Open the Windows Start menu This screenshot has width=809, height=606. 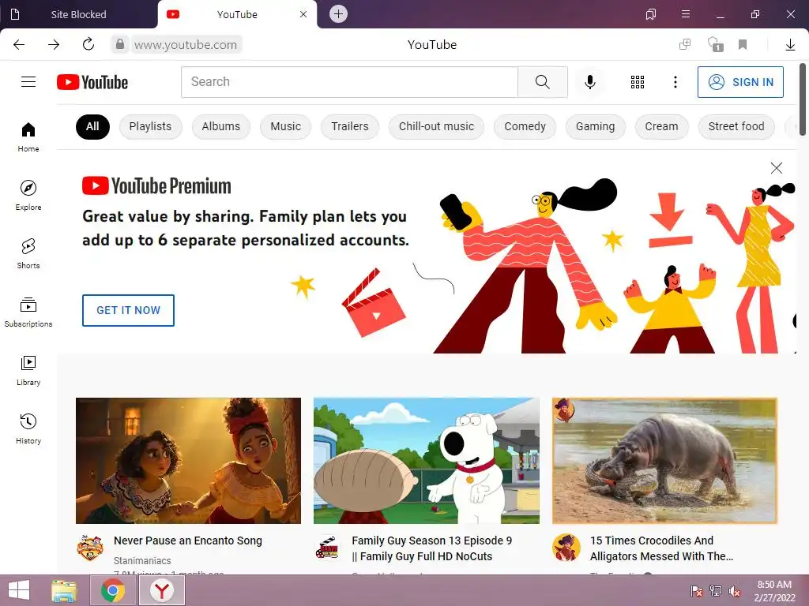tap(19, 590)
